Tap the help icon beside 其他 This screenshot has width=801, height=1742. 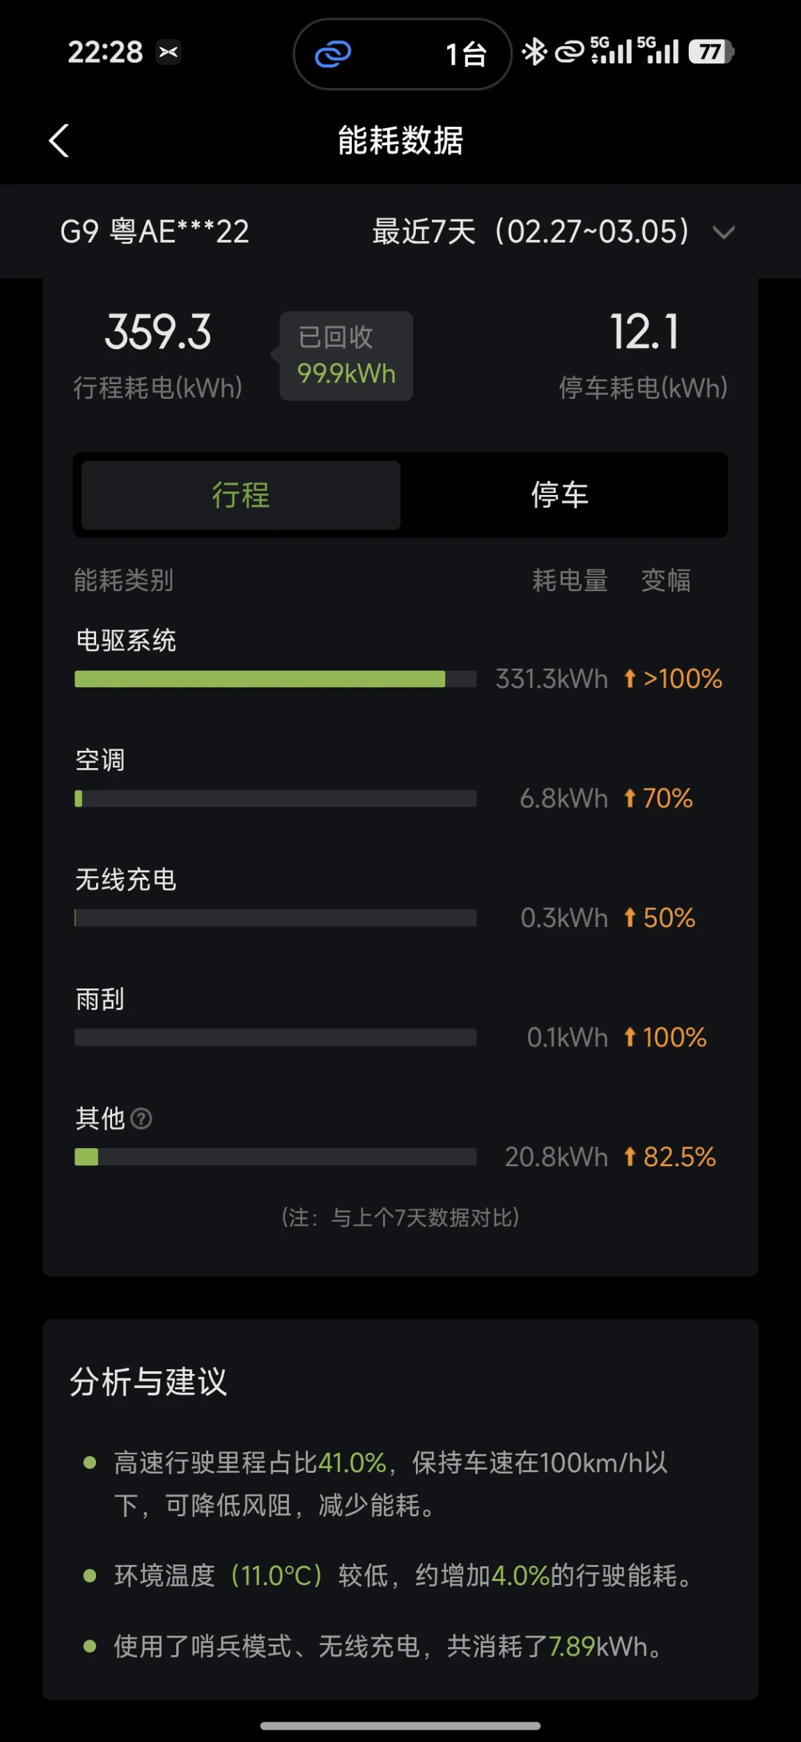point(141,1119)
